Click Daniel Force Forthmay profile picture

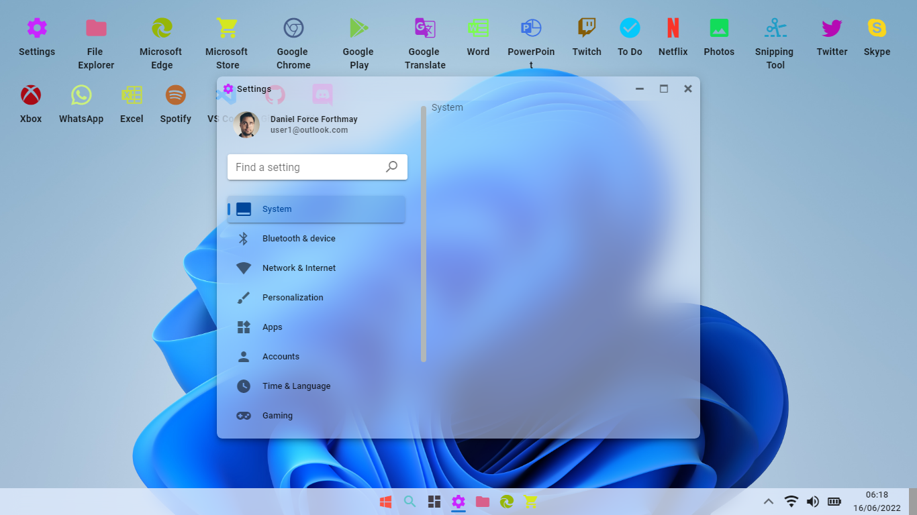tap(246, 125)
